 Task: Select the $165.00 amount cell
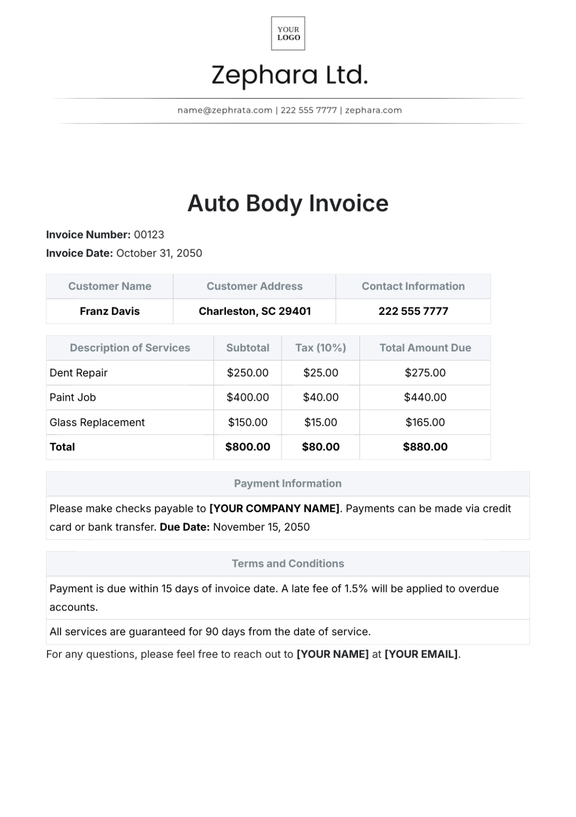click(425, 422)
